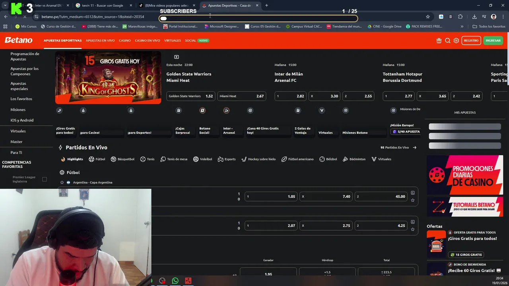
Task: Open the Cajas Sorpresa story icon
Action: (x=179, y=110)
